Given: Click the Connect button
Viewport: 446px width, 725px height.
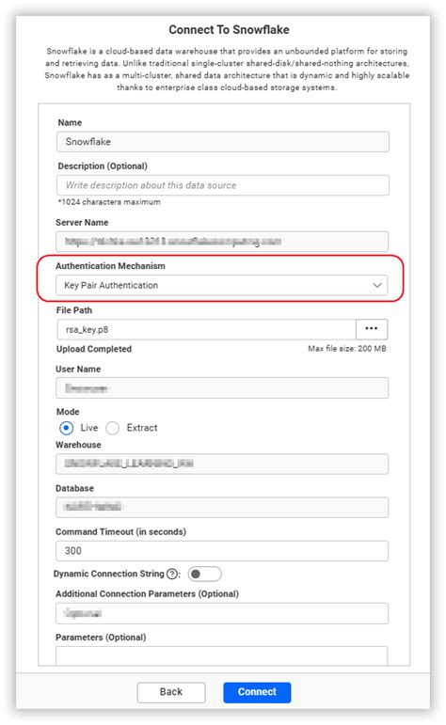Looking at the screenshot, I should 257,692.
